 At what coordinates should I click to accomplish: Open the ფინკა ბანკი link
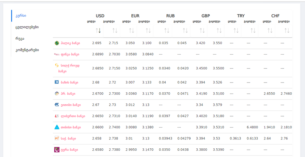click(x=70, y=54)
